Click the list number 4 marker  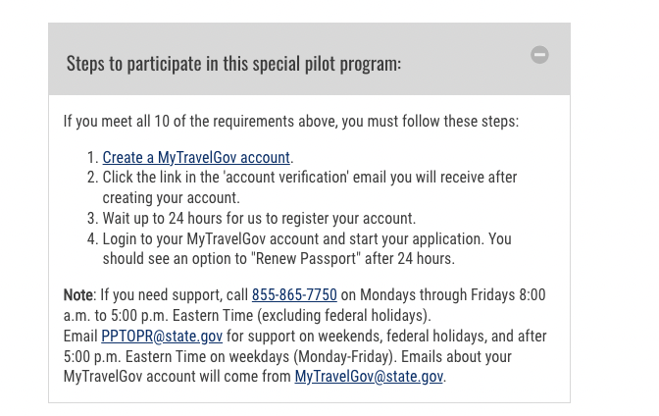[92, 238]
